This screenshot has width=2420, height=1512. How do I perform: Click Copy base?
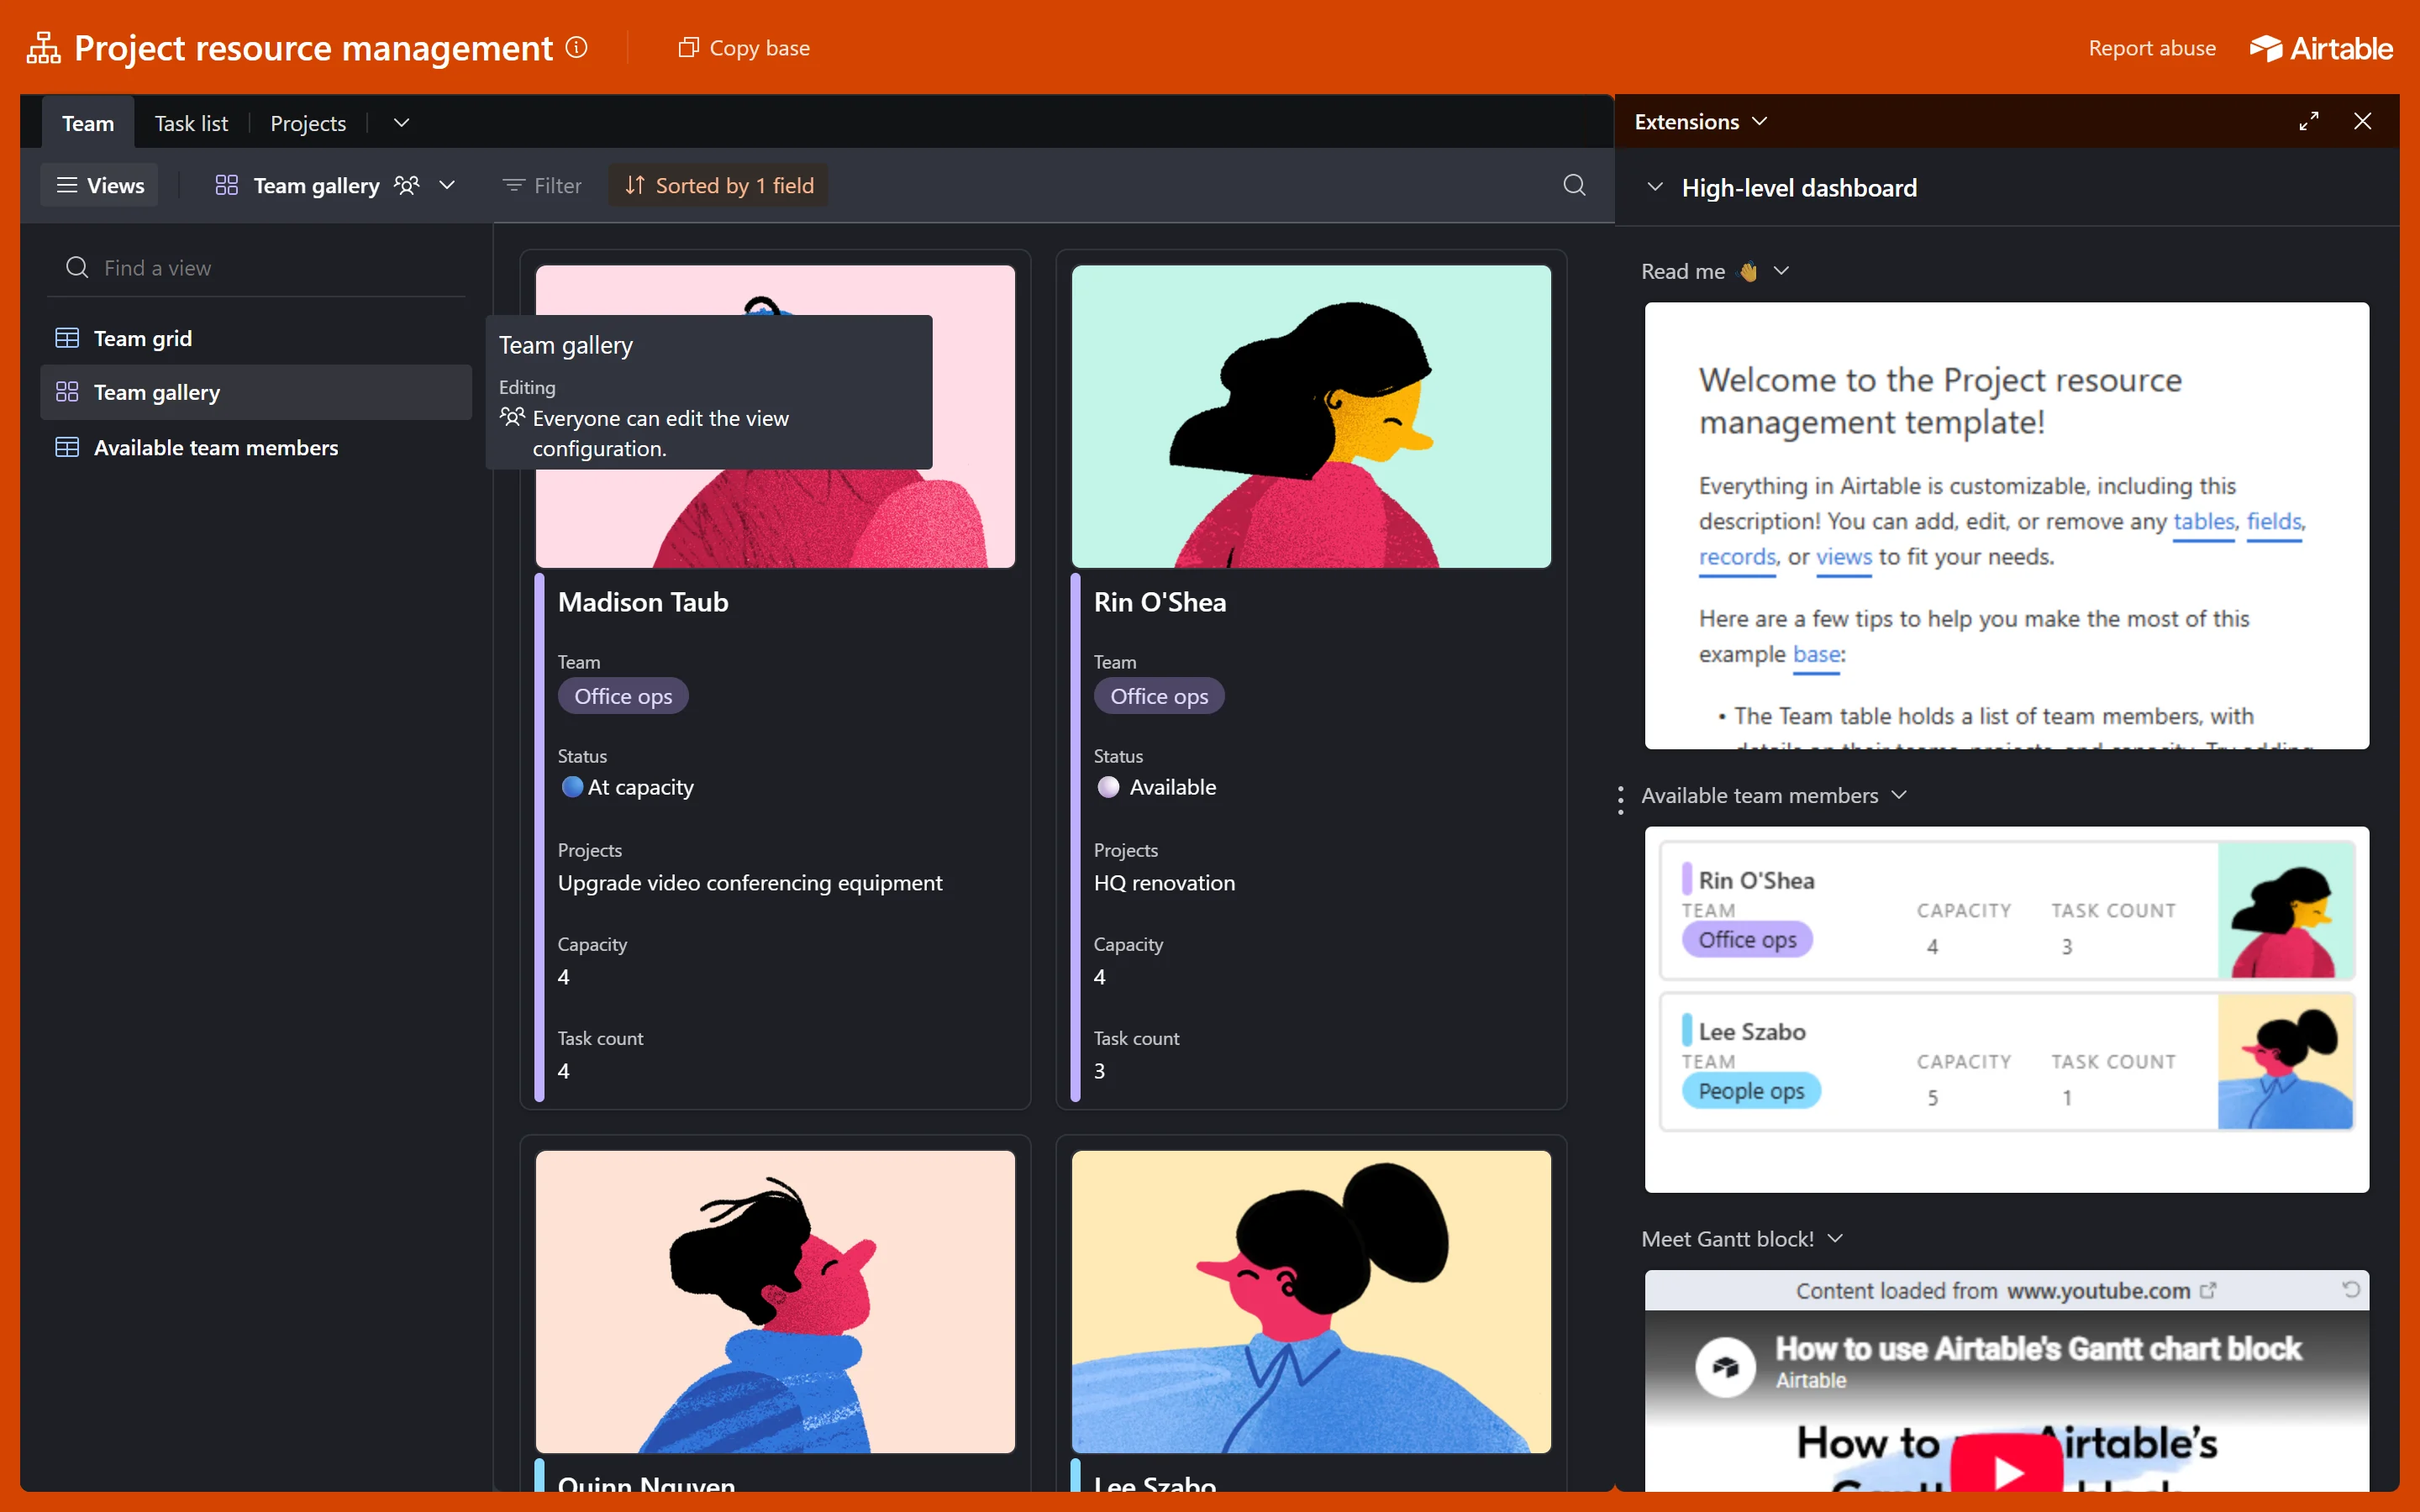[744, 48]
